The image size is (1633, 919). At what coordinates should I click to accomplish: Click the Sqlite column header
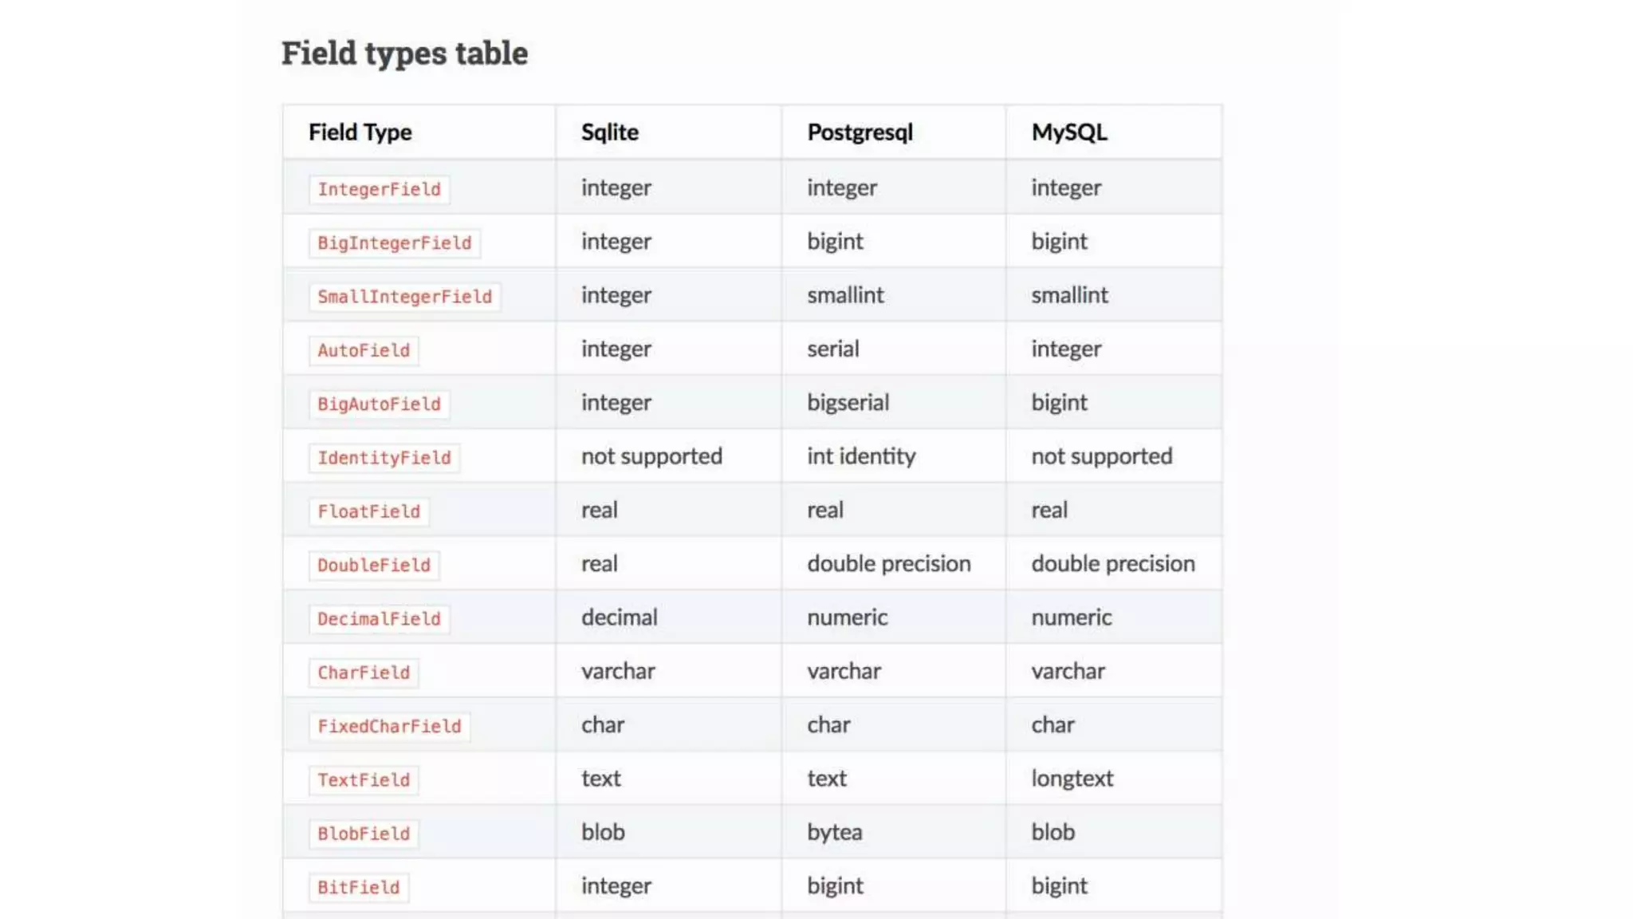click(x=610, y=132)
